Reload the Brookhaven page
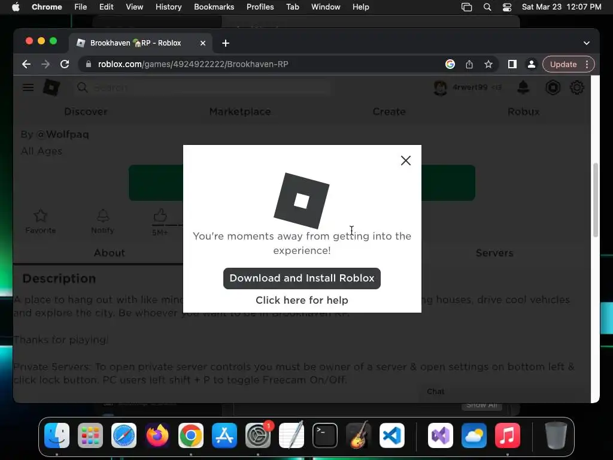The height and width of the screenshot is (460, 613). (65, 64)
